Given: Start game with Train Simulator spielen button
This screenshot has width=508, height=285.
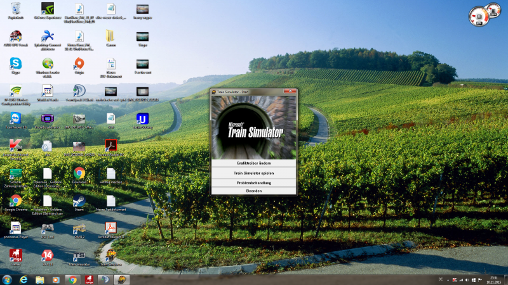Looking at the screenshot, I should pyautogui.click(x=253, y=173).
